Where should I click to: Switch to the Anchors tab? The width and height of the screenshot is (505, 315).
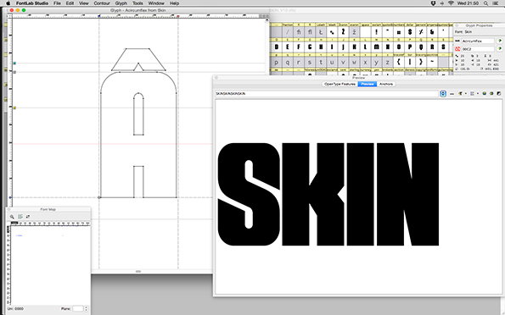point(386,84)
